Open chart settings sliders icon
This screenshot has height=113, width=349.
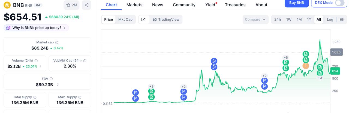[342, 19]
